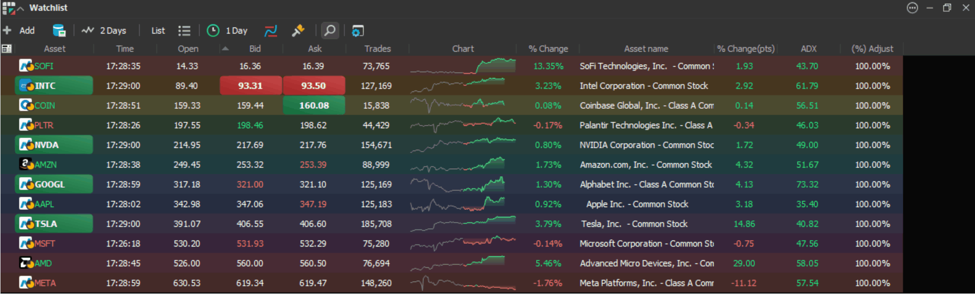Click the GOOGL asset icon
This screenshot has width=975, height=294.
(26, 184)
